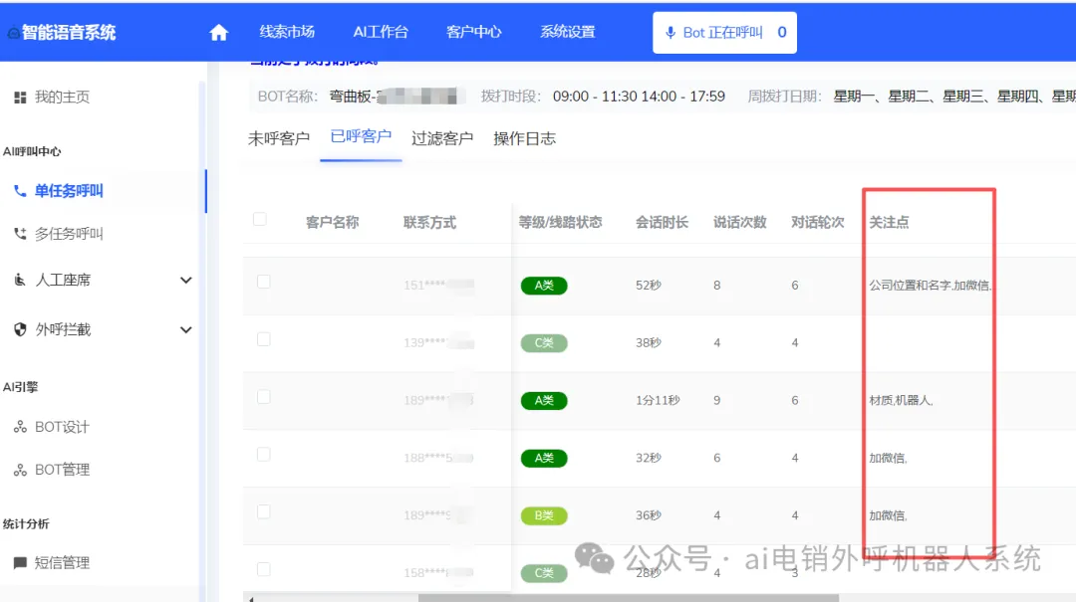This screenshot has height=602, width=1076.
Task: Click the Bot 正在呼叫 button
Action: coord(724,32)
